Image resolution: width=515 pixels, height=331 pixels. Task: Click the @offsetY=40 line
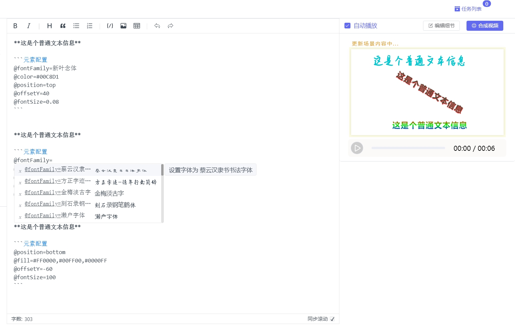[x=31, y=93]
